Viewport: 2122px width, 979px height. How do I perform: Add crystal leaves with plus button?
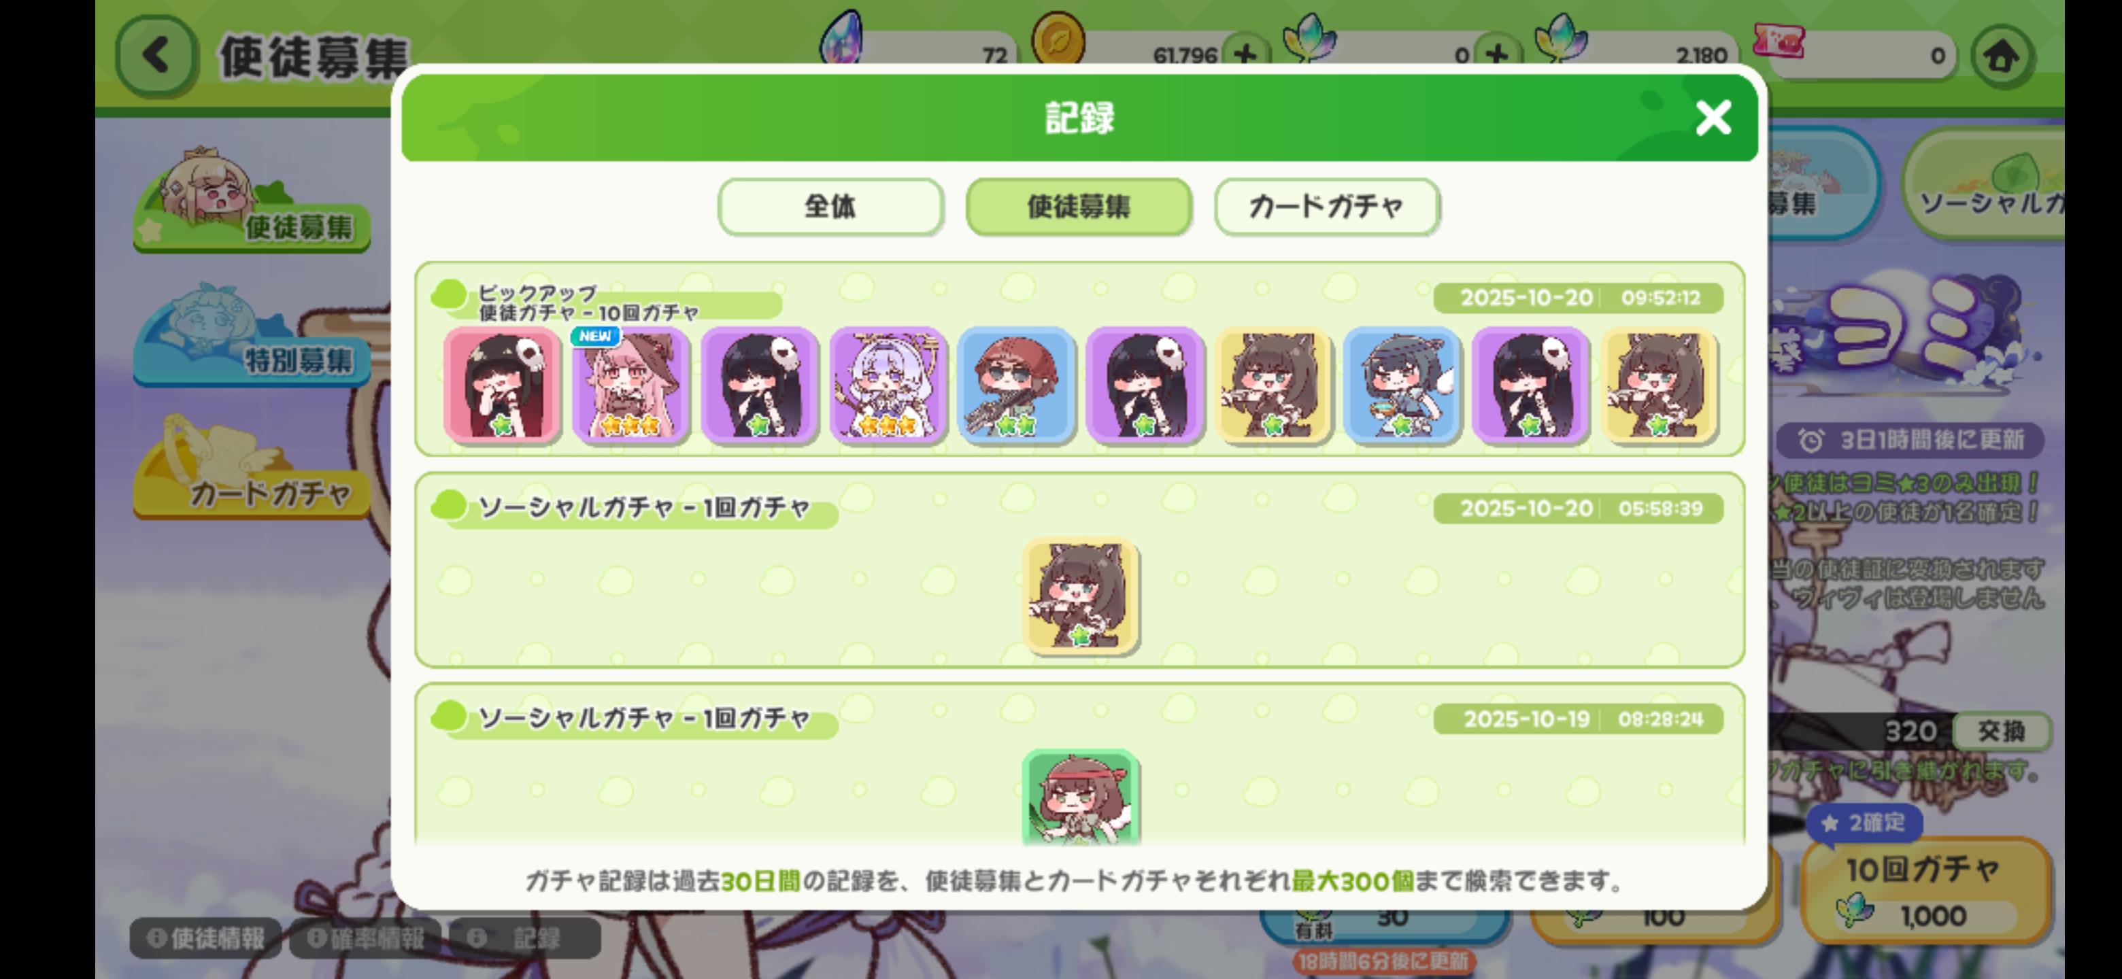tap(1497, 55)
